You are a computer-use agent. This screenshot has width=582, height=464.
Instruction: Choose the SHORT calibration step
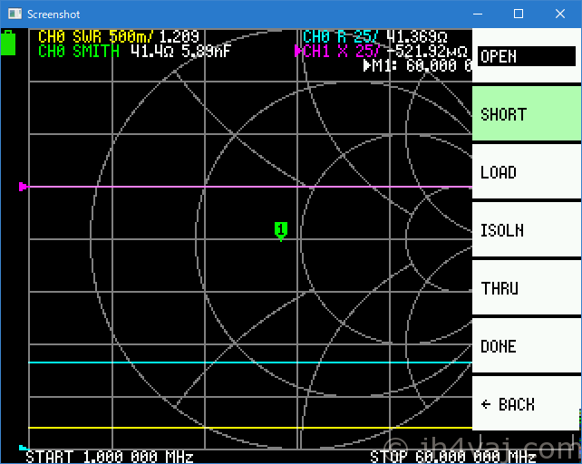527,114
